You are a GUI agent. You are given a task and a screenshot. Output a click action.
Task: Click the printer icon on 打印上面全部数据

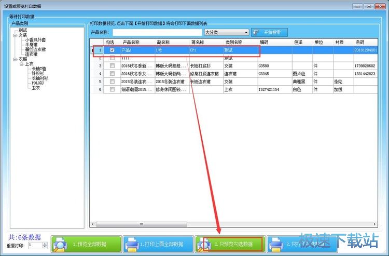coord(132,245)
